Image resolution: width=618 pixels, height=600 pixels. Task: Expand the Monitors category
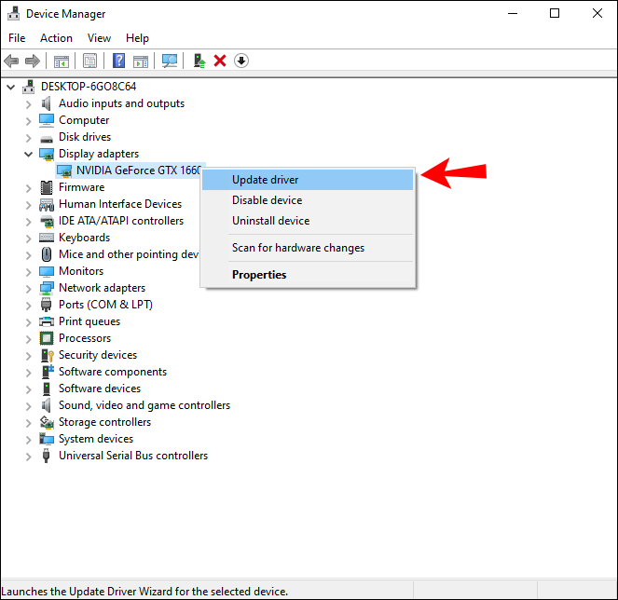click(28, 272)
